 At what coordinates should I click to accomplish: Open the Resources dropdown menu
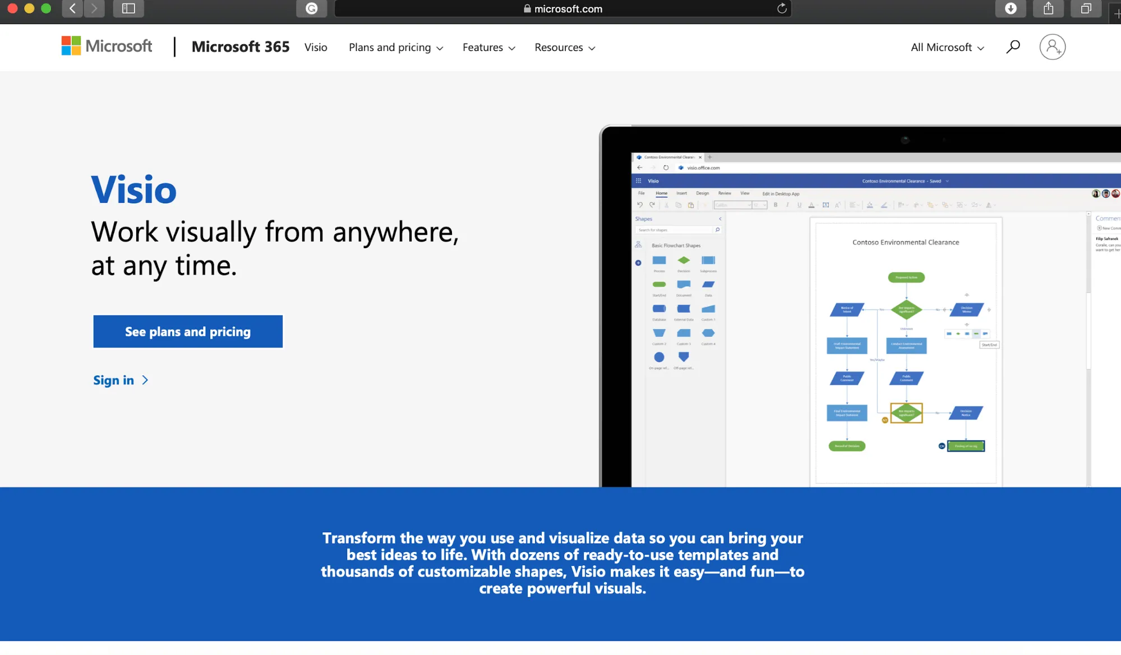tap(565, 48)
